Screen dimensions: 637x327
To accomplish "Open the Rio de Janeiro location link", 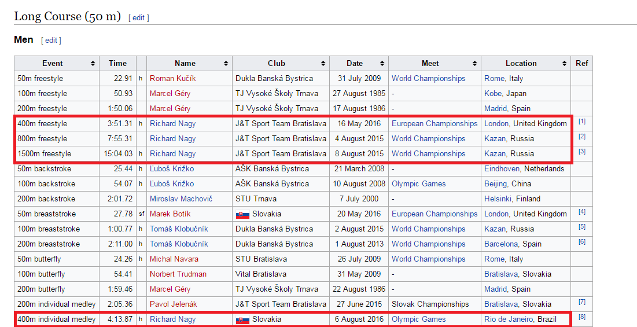I will 508,319.
